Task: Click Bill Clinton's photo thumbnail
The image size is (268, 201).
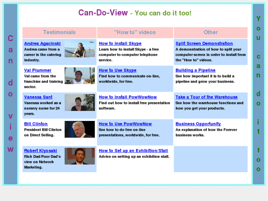Action: (80, 129)
